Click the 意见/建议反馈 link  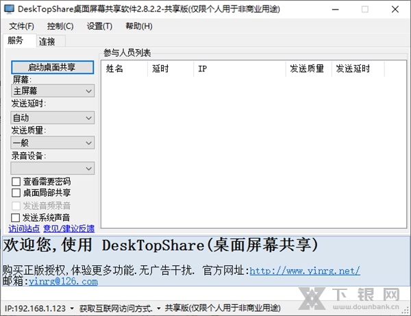click(x=68, y=228)
